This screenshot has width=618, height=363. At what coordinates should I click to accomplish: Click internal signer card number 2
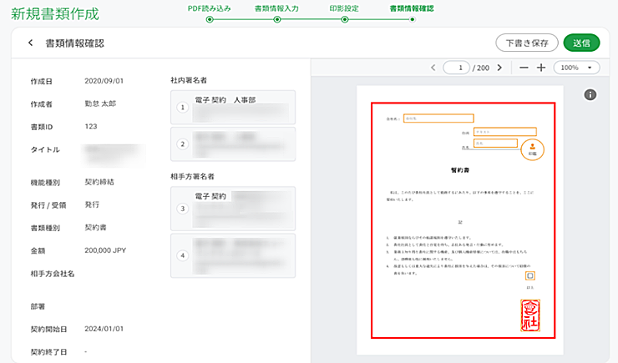[x=233, y=144]
